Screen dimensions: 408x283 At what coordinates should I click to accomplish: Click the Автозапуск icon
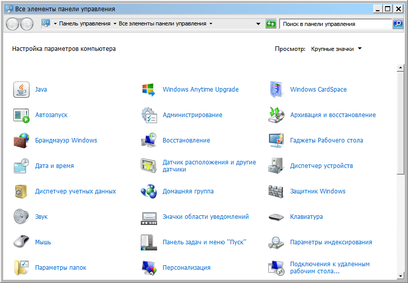pyautogui.click(x=21, y=115)
